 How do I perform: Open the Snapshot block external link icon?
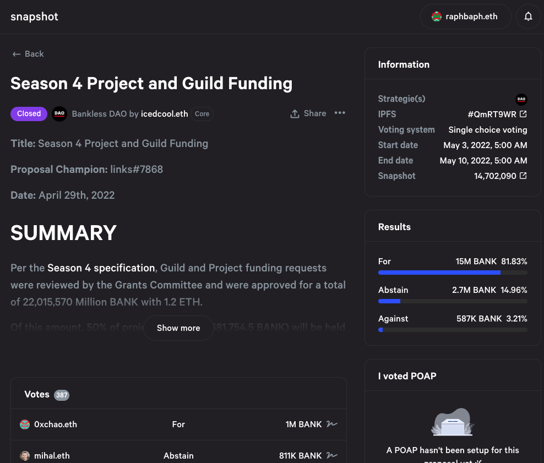[523, 176]
